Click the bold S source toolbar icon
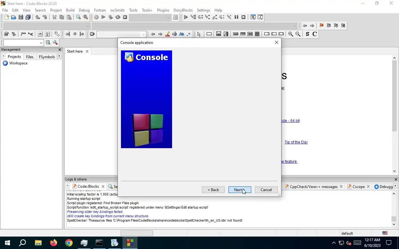 point(307,34)
